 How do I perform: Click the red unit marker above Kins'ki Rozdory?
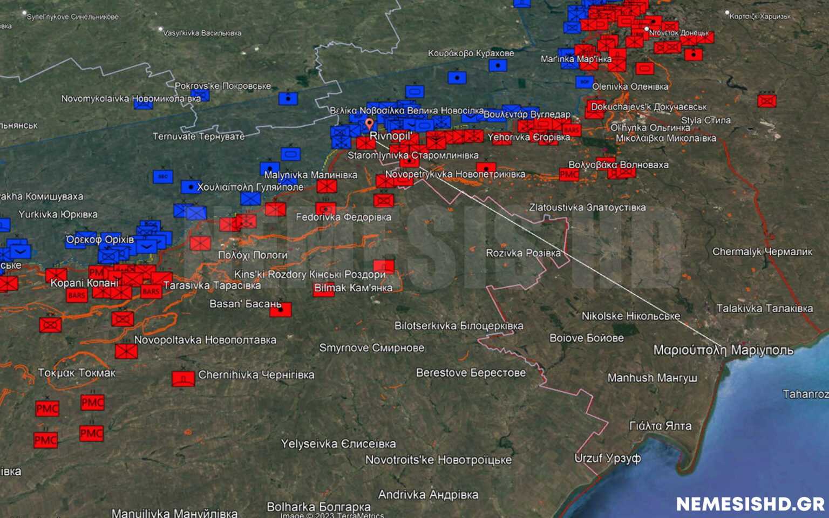coord(384,266)
